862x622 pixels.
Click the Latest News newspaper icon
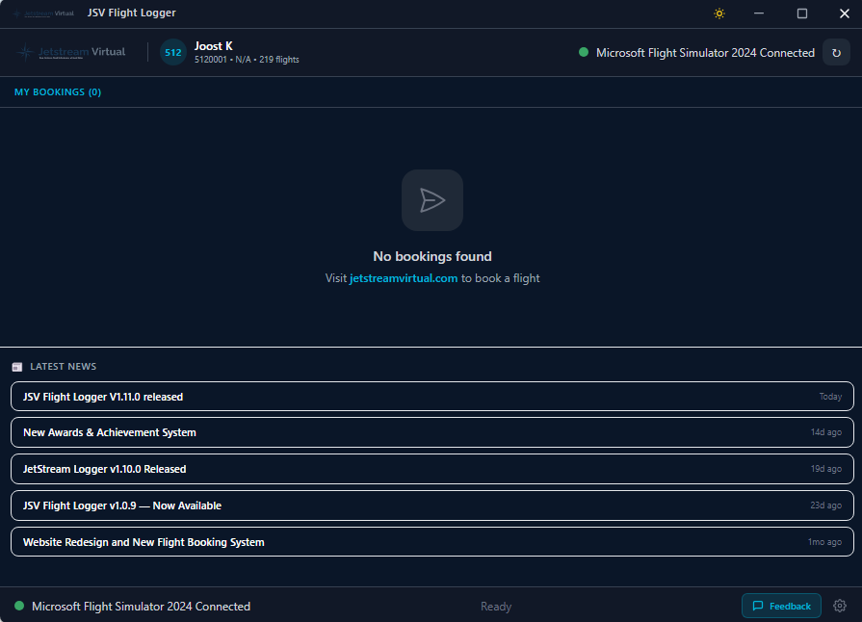coord(17,367)
